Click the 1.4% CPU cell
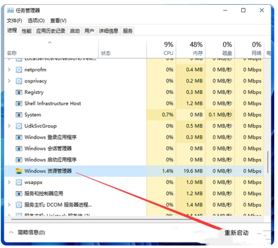This screenshot has height=248, width=278. 161,171
